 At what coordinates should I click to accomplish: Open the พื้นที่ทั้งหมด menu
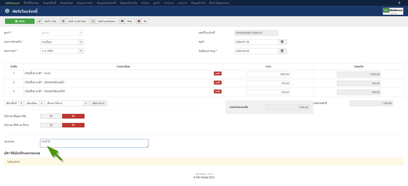coord(31,3)
